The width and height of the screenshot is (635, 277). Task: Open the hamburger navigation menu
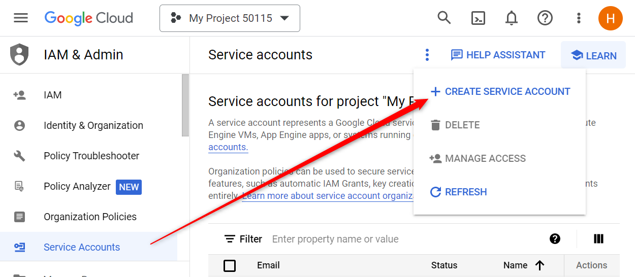21,18
